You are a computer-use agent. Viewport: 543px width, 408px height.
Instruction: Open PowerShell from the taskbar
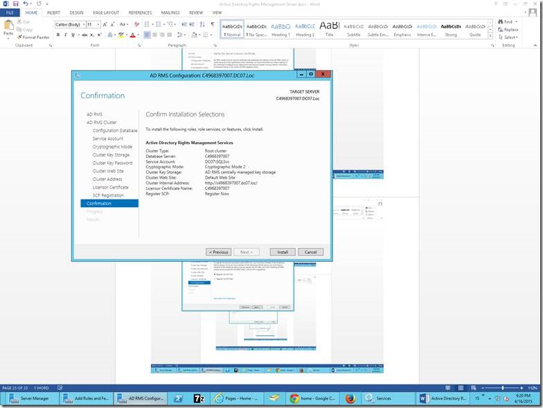tap(178, 398)
